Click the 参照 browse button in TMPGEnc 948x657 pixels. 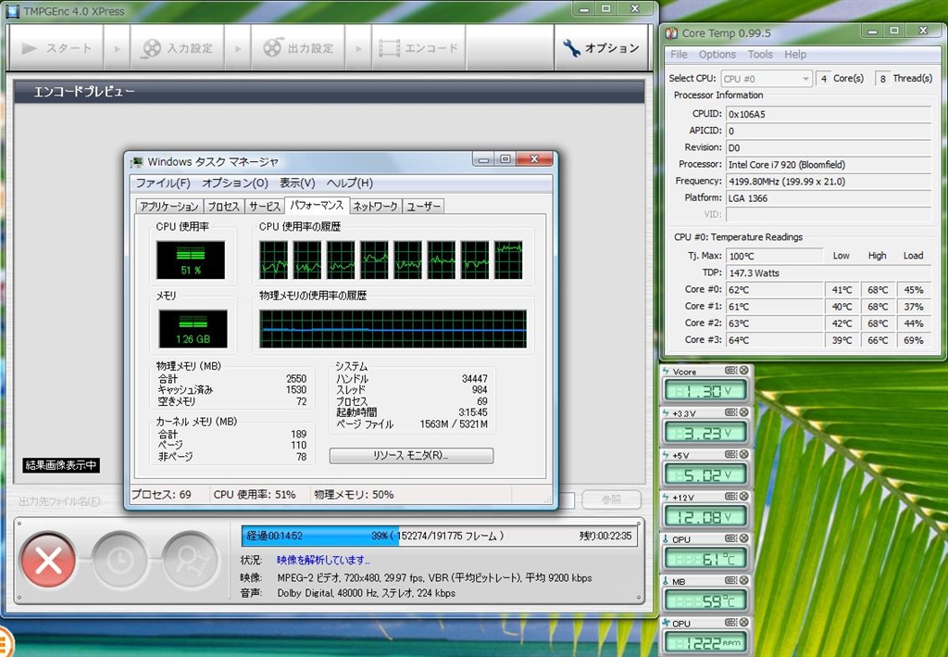click(x=611, y=499)
